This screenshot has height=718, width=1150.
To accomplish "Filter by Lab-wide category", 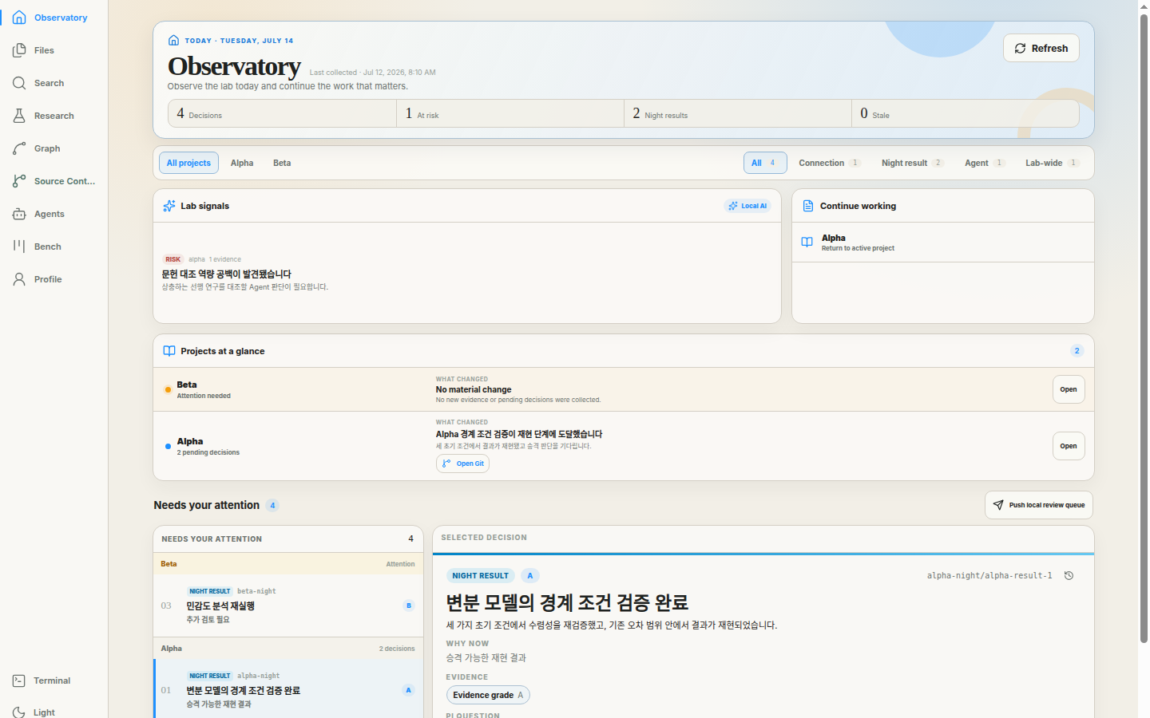I will [x=1052, y=163].
